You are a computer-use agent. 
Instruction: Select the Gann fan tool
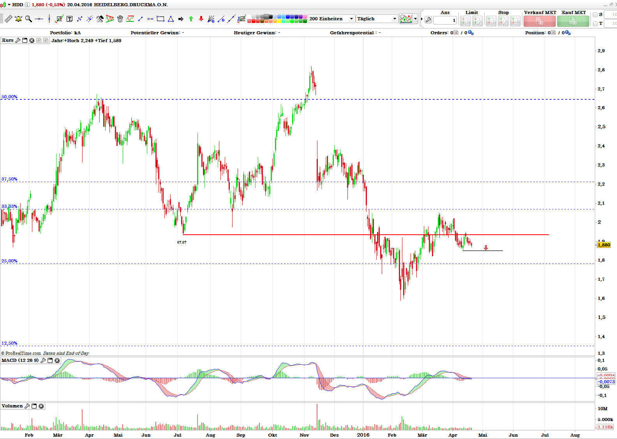click(211, 19)
